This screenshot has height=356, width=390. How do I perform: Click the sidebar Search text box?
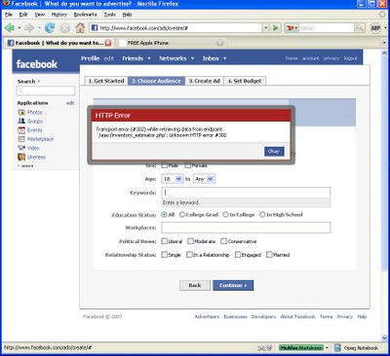click(46, 90)
